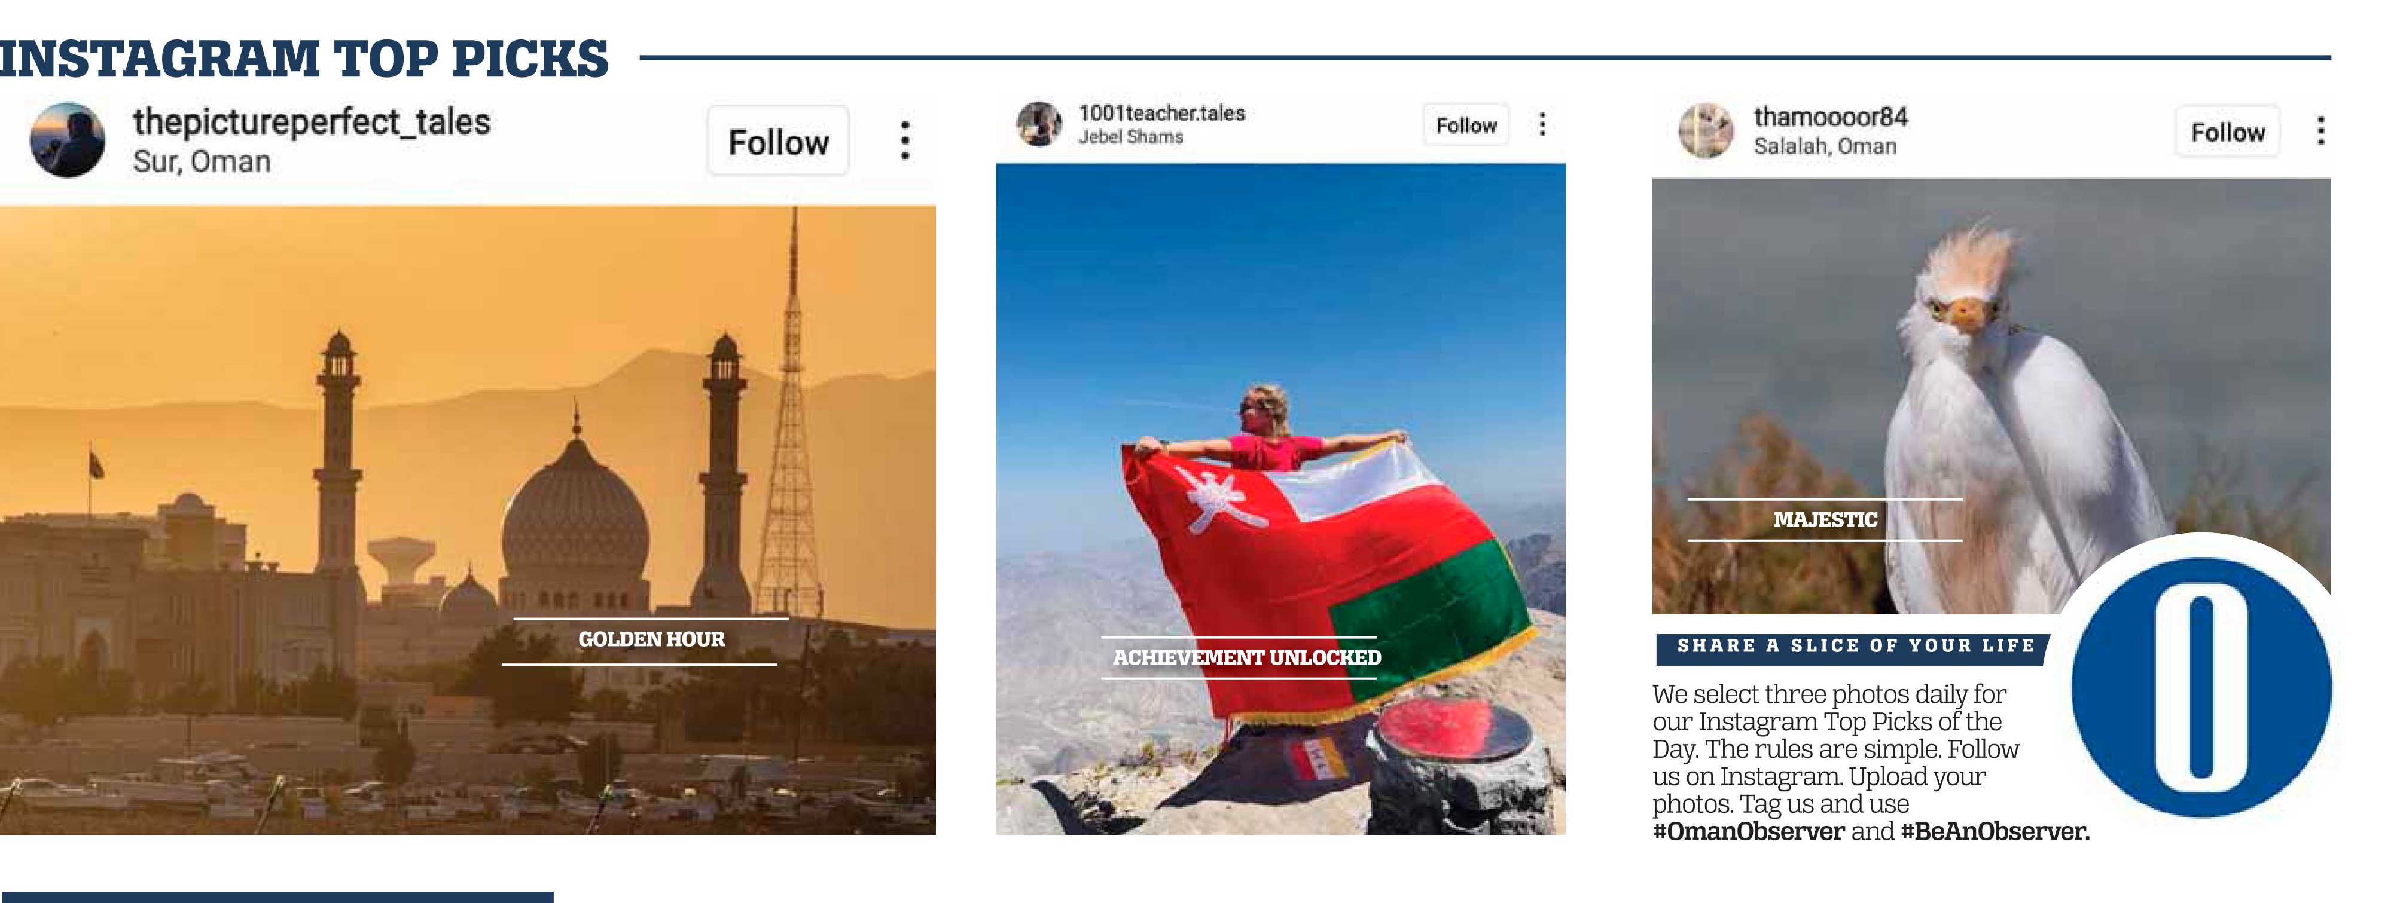Select the Jebel Shams location tag
This screenshot has height=903, width=2400.
(1130, 137)
